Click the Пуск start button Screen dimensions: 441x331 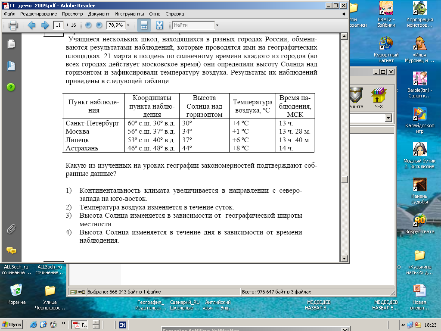(12, 325)
